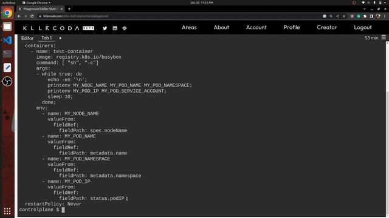Click "fieldPath: status.podIP" line

[x=92, y=199]
